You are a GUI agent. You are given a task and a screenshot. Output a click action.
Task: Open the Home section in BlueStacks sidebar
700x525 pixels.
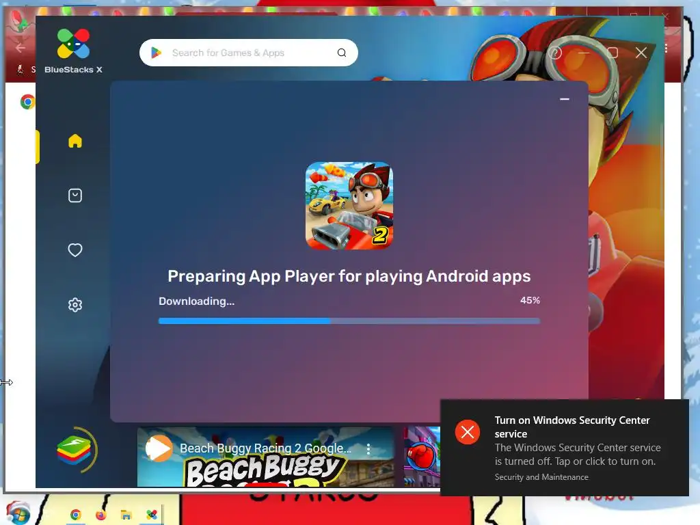(x=75, y=141)
